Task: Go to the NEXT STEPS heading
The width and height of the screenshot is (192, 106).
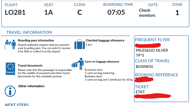Action: tap(17, 104)
